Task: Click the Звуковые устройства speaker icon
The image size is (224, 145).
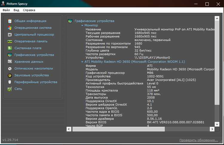Action: pos(10,75)
